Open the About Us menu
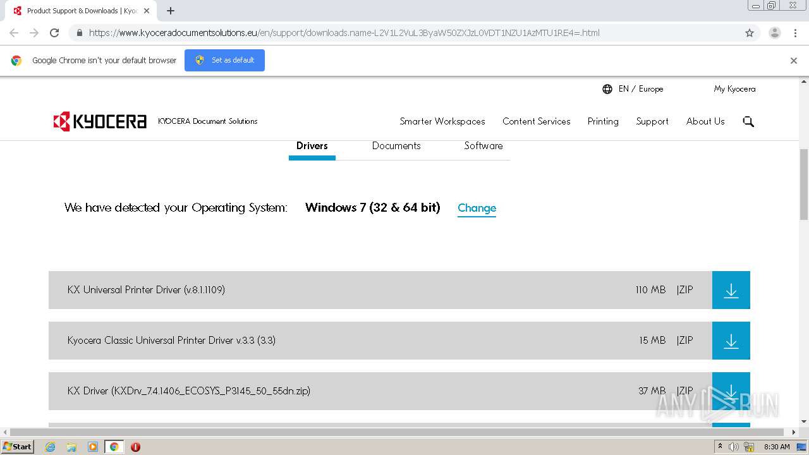This screenshot has width=809, height=455. pos(705,121)
